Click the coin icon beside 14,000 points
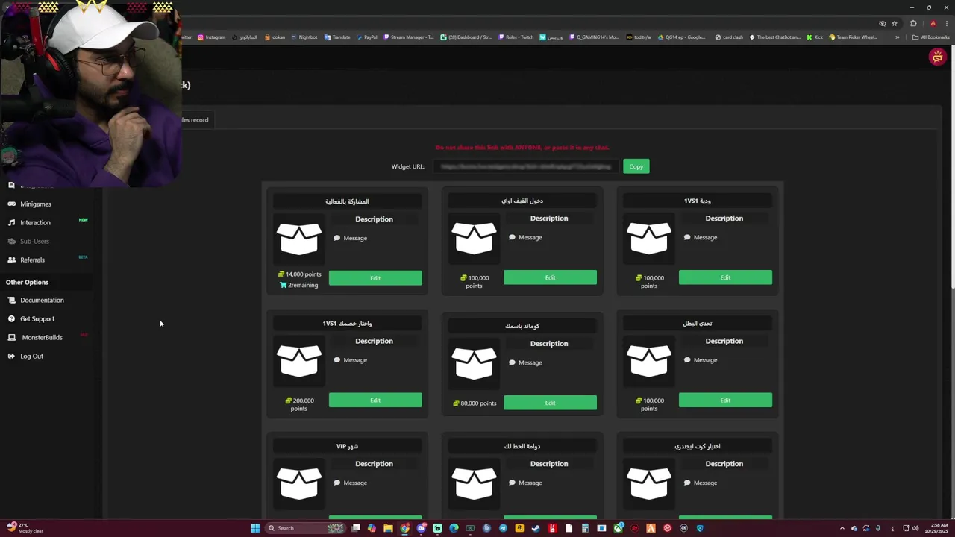 pyautogui.click(x=281, y=274)
